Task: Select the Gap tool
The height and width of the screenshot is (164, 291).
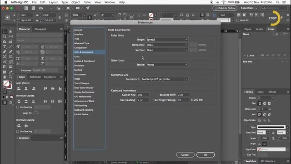Action: [x=10, y=36]
